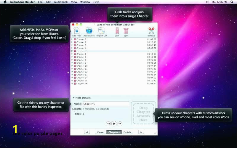Click the next step arrow button

(x=141, y=132)
